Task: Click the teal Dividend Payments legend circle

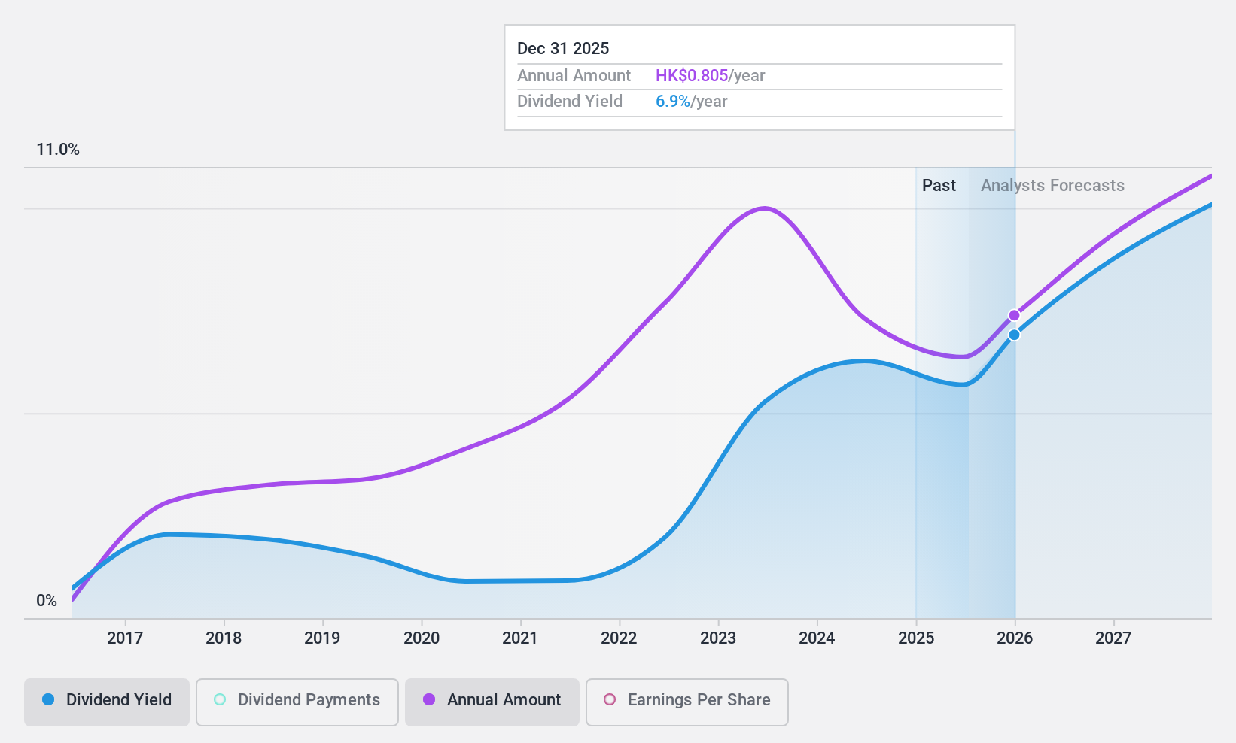Action: (220, 699)
